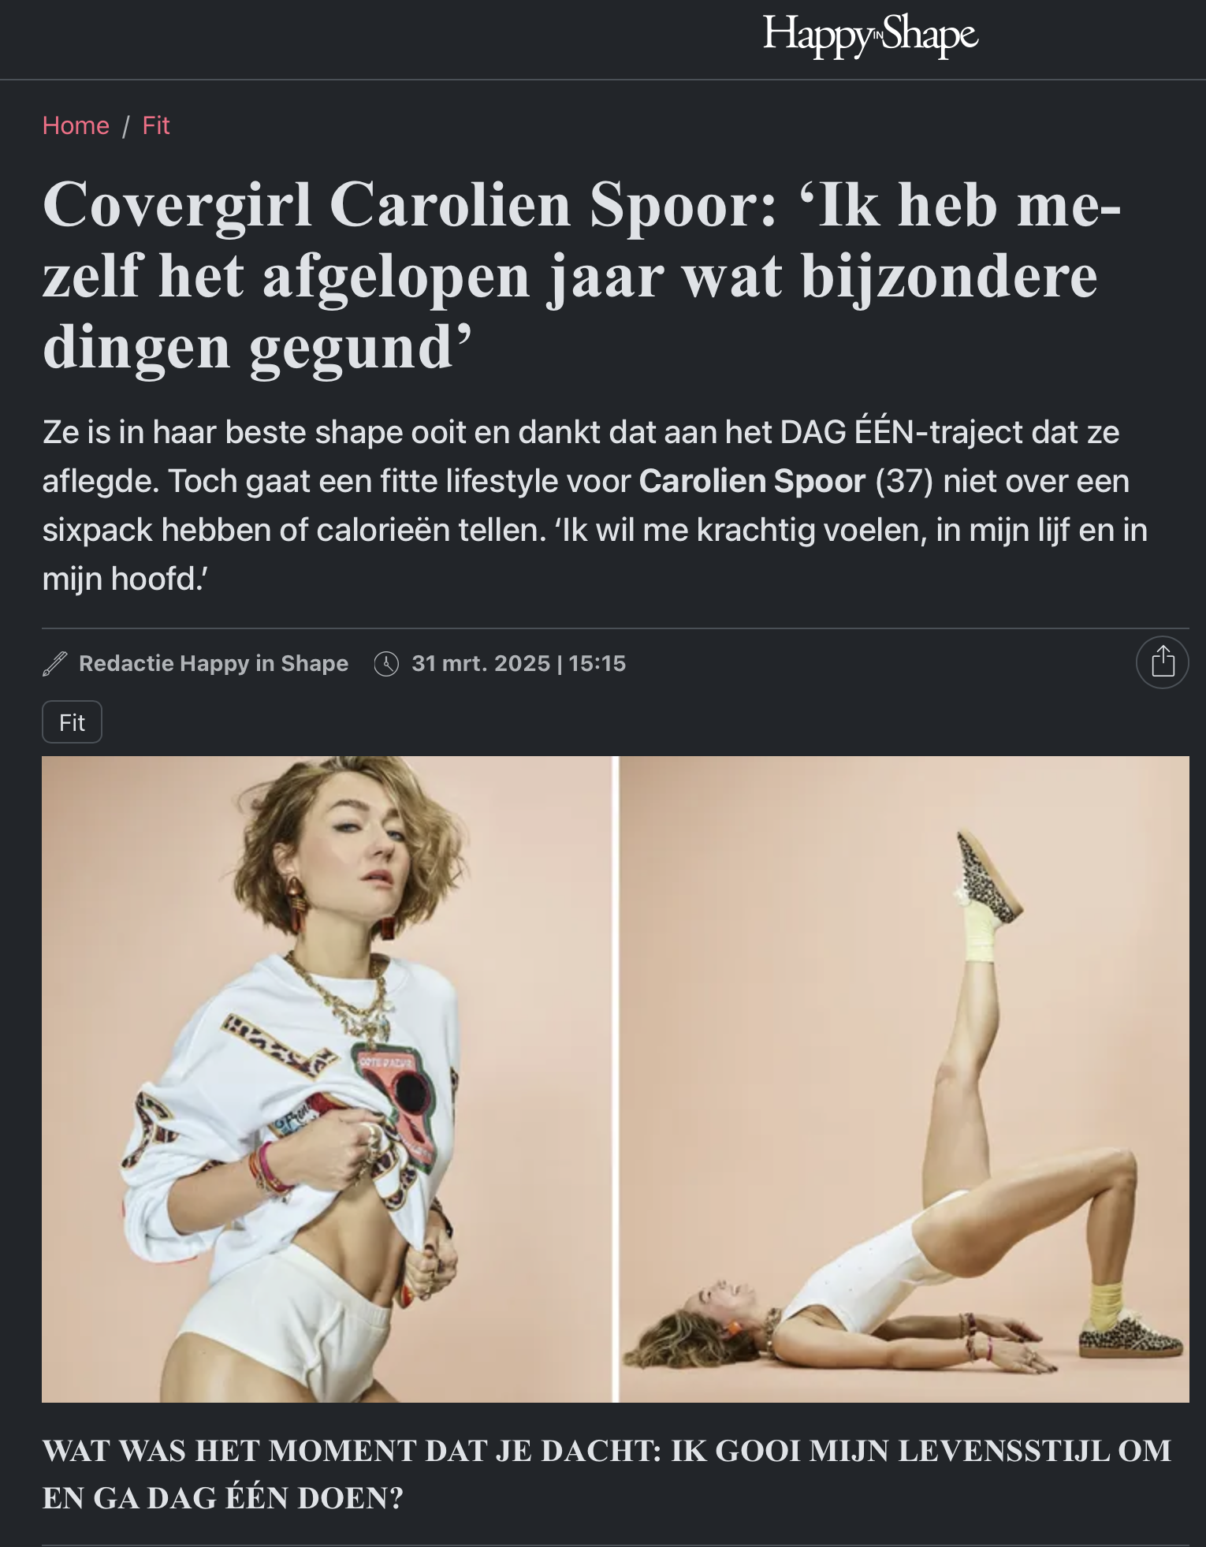Select the Fit tag button below author

click(x=72, y=722)
